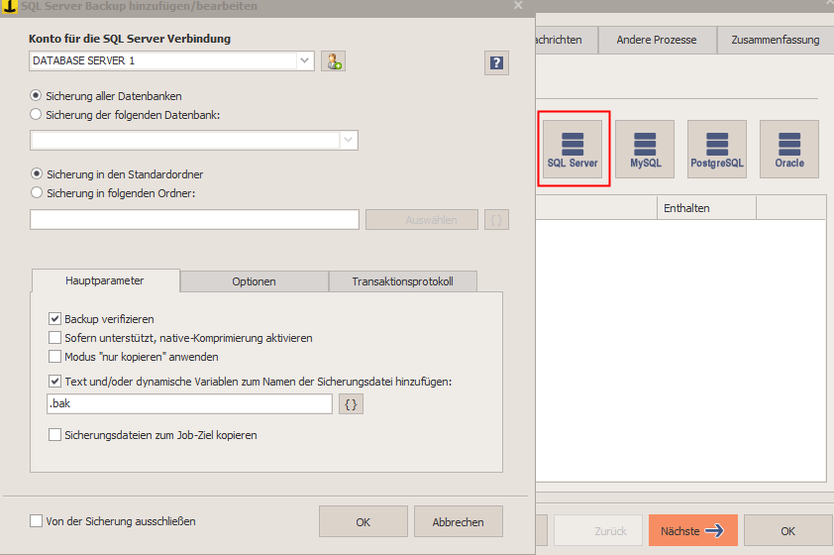Screen dimensions: 834x555
Task: Select the SQL Server backup type icon
Action: [573, 149]
